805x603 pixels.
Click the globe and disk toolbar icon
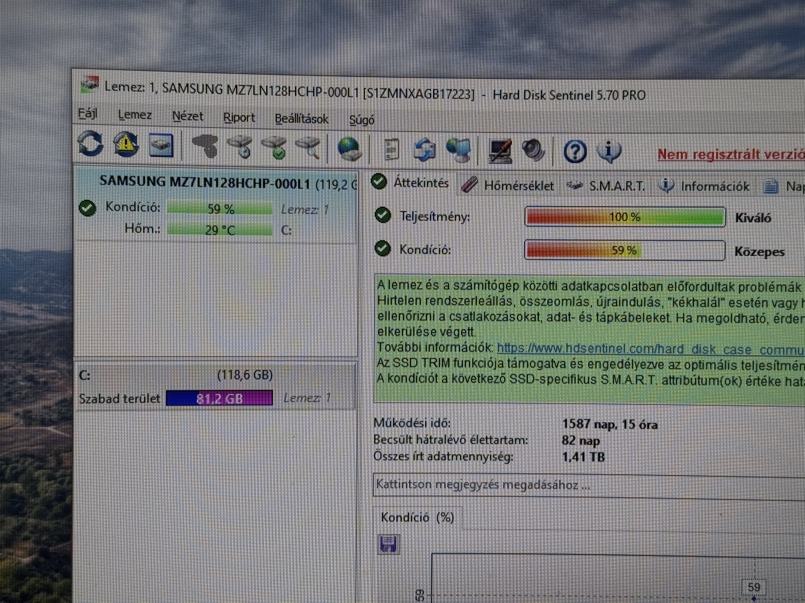point(350,149)
